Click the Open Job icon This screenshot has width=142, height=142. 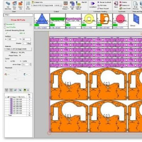[20, 6]
